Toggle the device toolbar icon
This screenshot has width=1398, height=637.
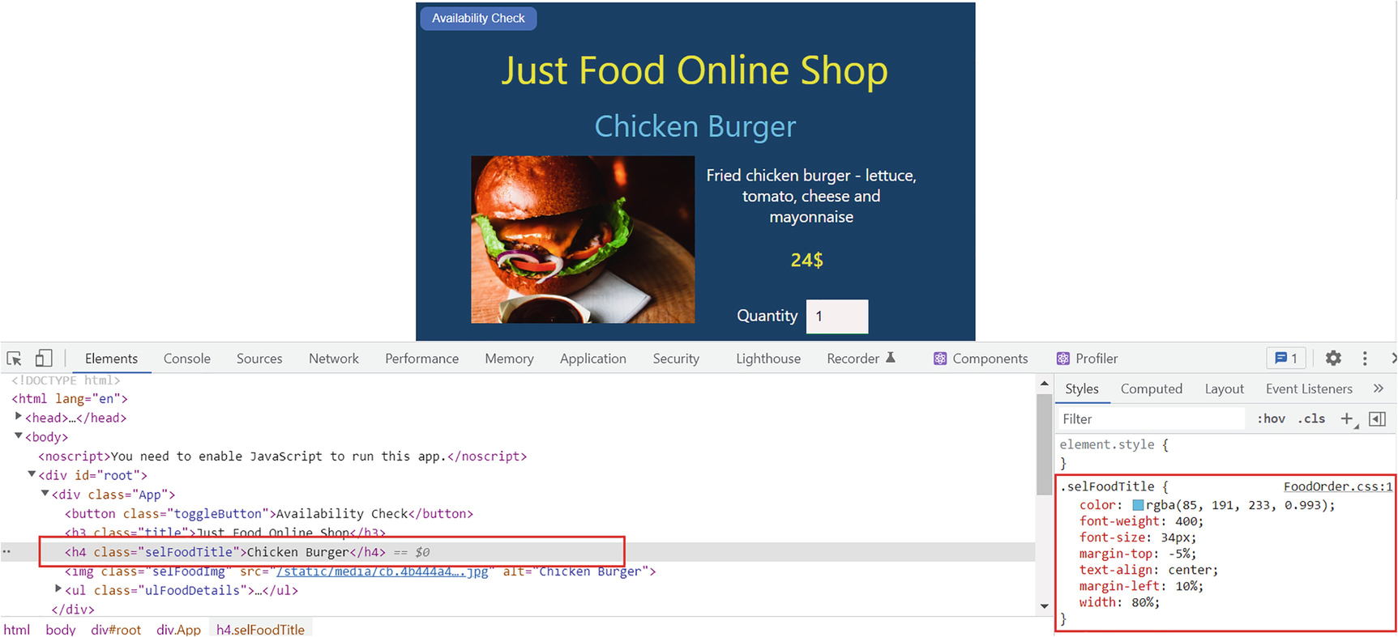coord(44,359)
